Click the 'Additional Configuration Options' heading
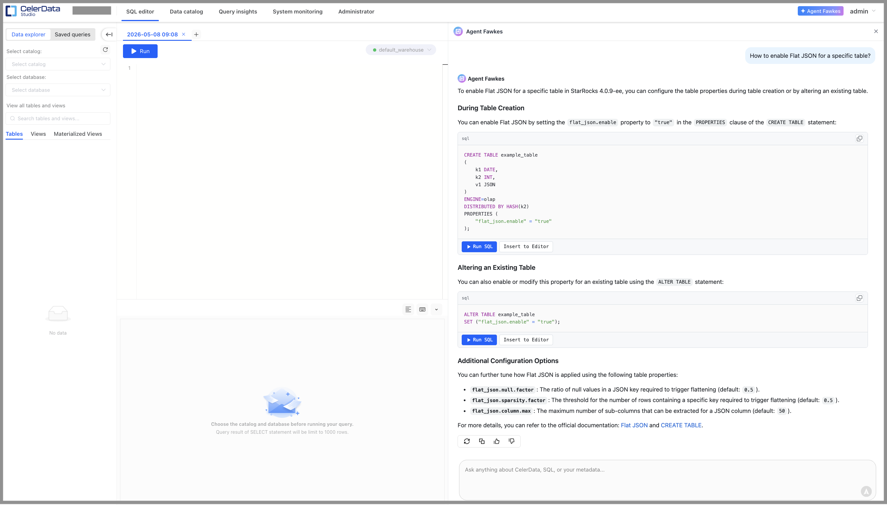The width and height of the screenshot is (887, 505). click(x=508, y=361)
